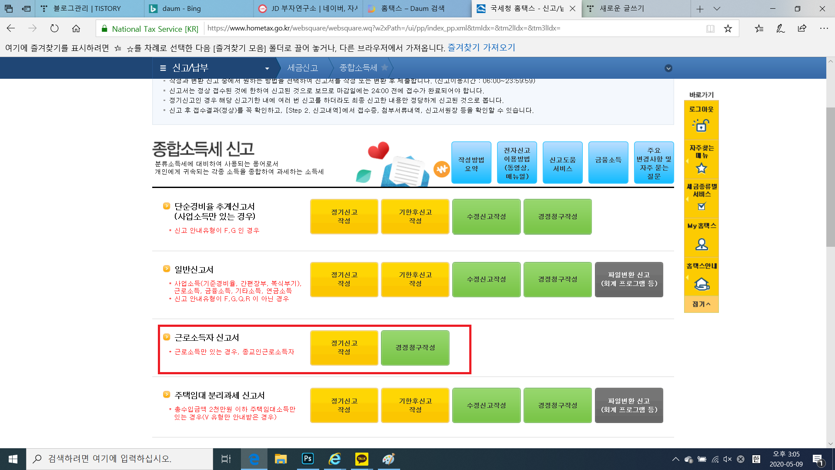Screen dimensions: 835x470
Task: Click 정기신고 작성 for 근로소득자 신고서
Action: pos(344,347)
